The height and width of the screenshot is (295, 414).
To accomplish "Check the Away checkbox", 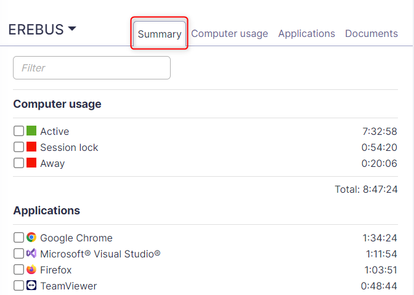I will (18, 163).
